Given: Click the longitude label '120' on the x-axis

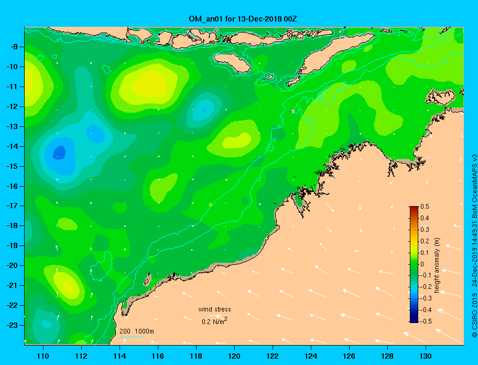Looking at the screenshot, I should pyautogui.click(x=234, y=356).
